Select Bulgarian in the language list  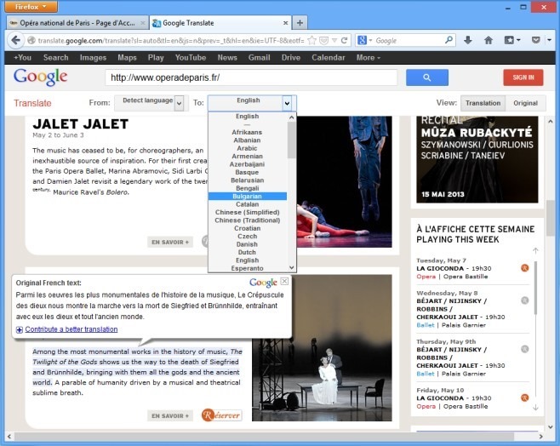tap(247, 196)
